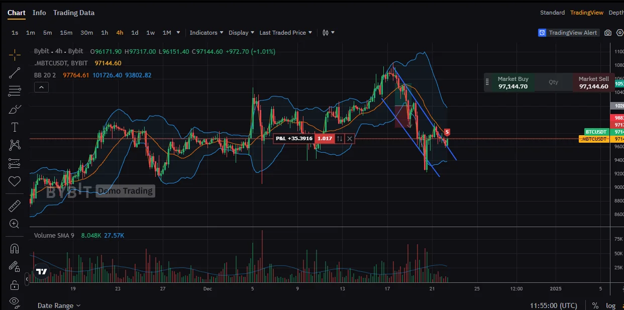624x310 pixels.
Task: Click the TradingView Alert button
Action: click(568, 33)
